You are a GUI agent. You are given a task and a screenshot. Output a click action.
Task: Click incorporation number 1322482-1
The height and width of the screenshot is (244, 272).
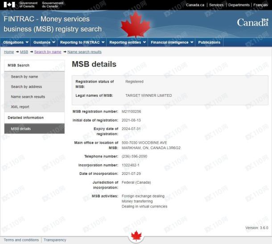131,165
